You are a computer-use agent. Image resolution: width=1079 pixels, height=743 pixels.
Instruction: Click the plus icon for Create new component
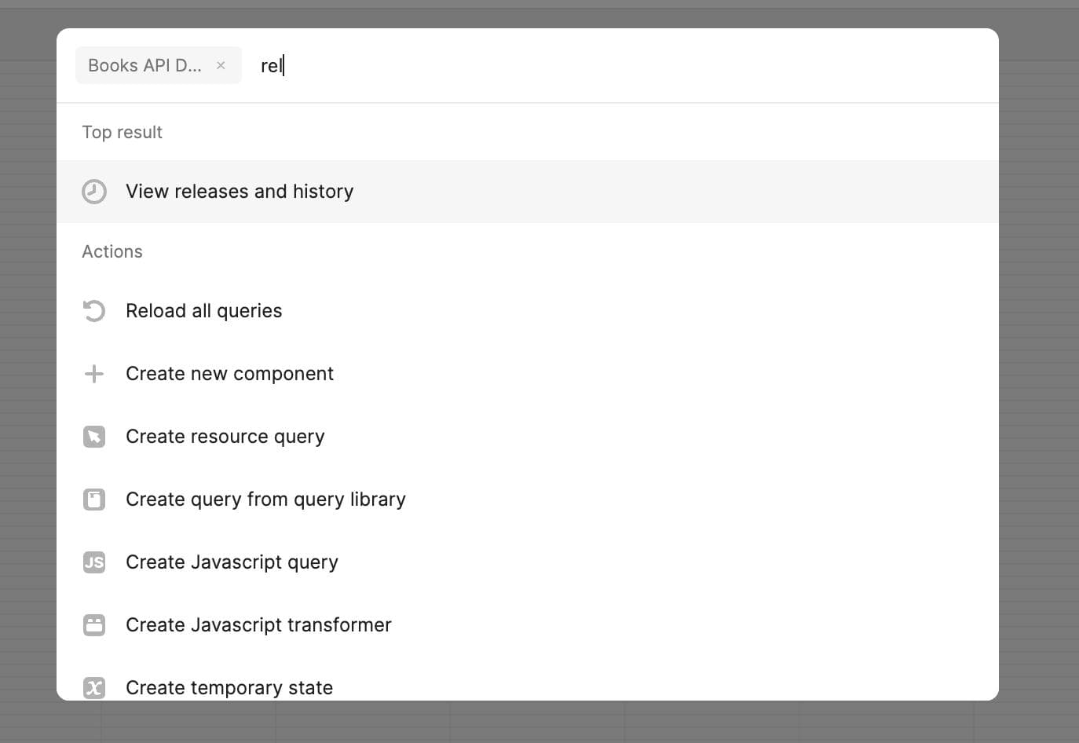(94, 374)
